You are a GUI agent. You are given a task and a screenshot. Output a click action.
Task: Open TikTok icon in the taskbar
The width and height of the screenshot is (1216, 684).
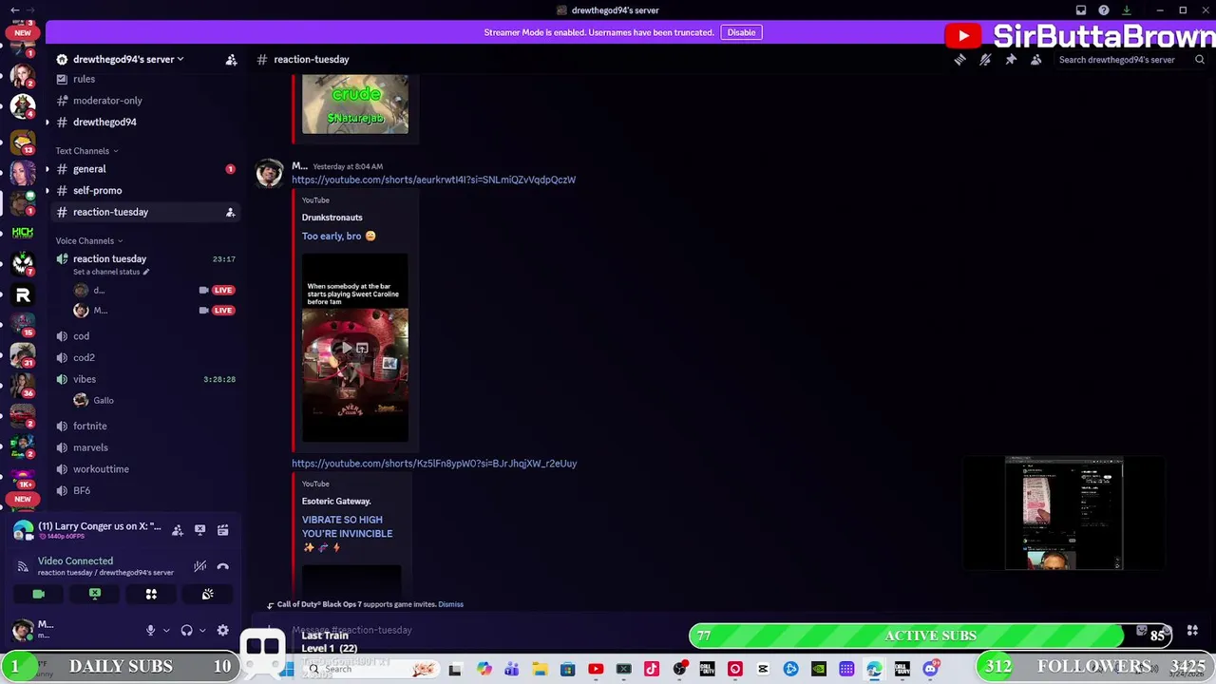(652, 670)
